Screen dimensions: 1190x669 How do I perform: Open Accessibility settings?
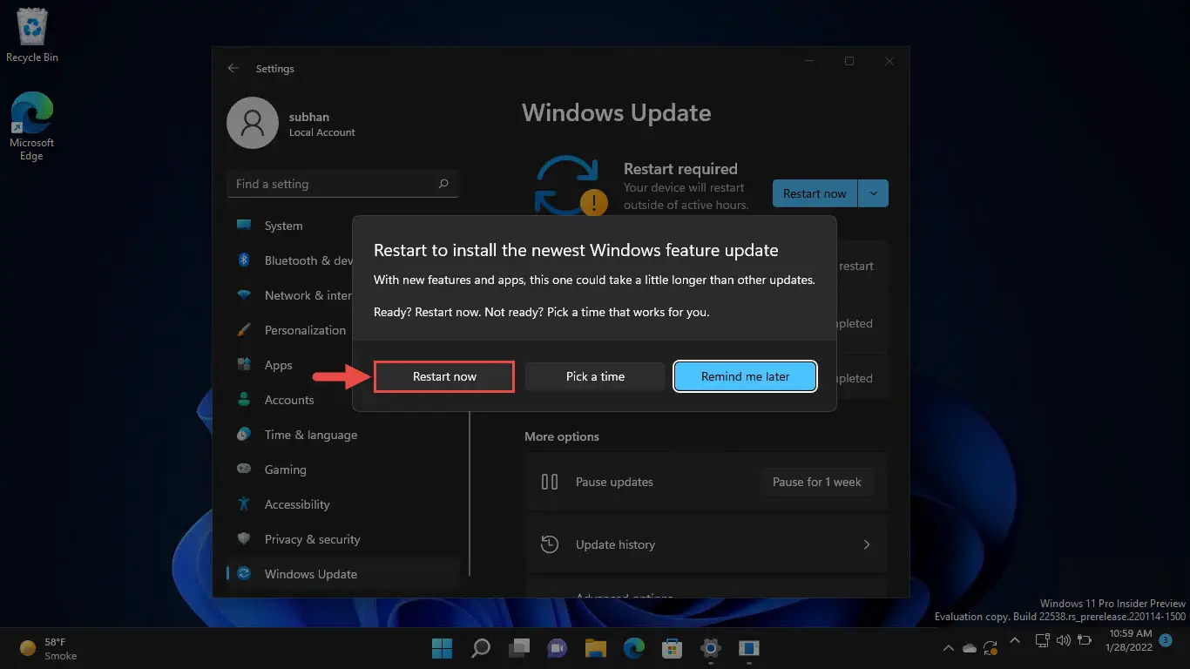pos(342,504)
